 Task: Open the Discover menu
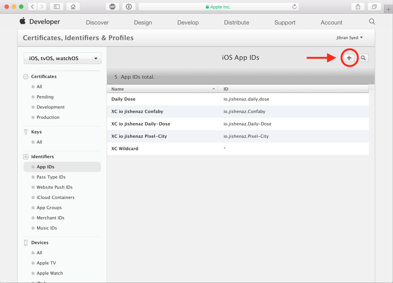tap(97, 23)
